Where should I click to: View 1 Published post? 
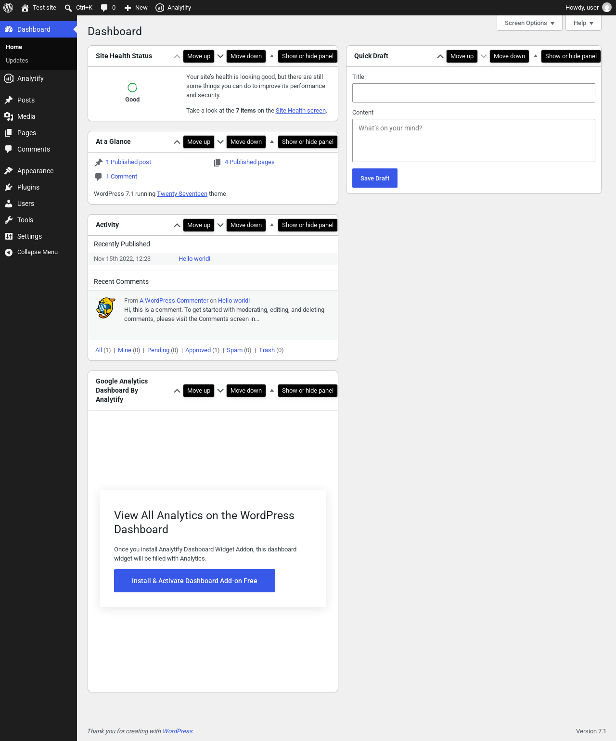(128, 162)
